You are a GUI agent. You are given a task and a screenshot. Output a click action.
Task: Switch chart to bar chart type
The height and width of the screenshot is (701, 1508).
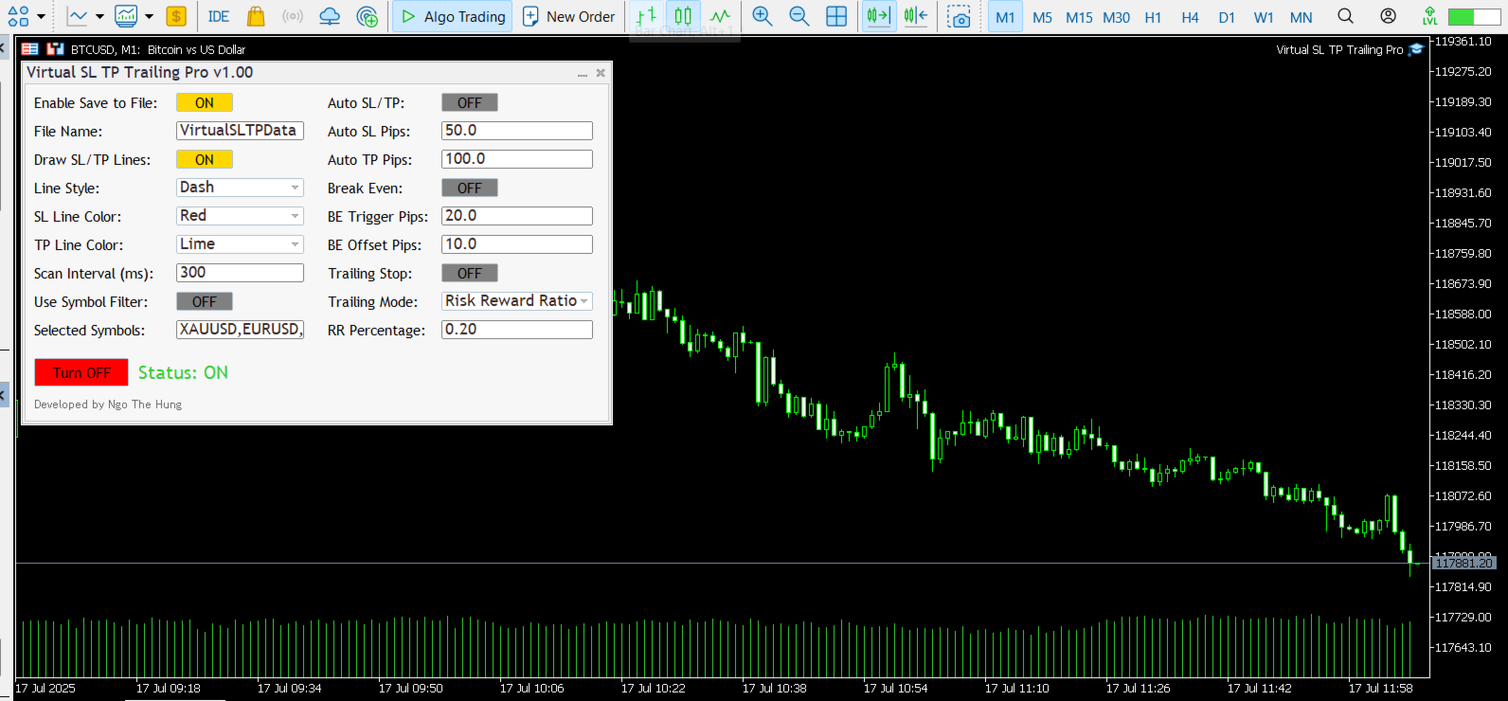pos(646,16)
